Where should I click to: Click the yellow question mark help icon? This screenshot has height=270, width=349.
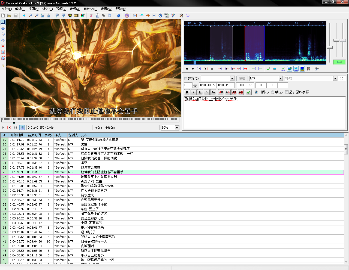[x=3, y=66]
